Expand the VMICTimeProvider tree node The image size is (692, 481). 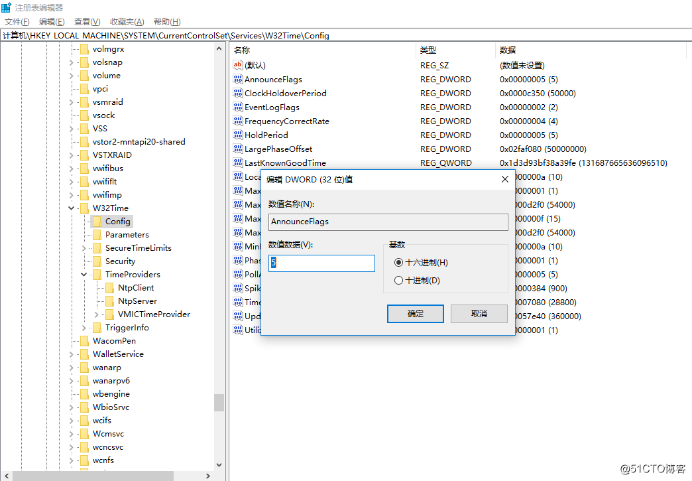[97, 314]
